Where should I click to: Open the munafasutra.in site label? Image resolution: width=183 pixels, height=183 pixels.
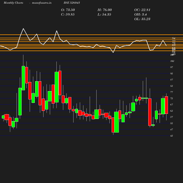click(x=42, y=3)
